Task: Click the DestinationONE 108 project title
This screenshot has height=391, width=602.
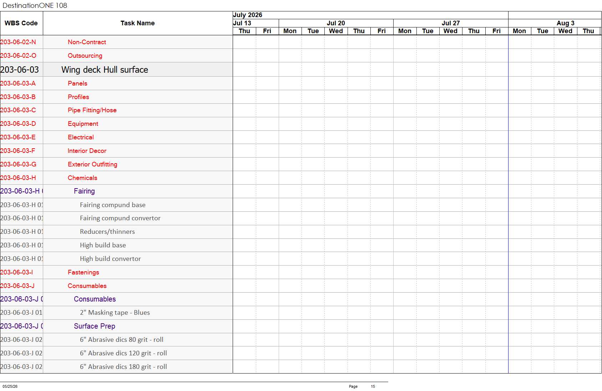Action: 35,5
